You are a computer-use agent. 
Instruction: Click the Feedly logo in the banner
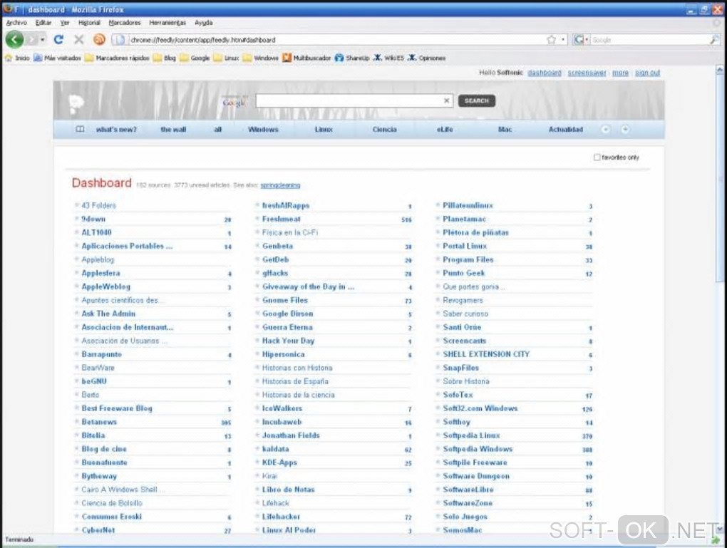(x=76, y=103)
